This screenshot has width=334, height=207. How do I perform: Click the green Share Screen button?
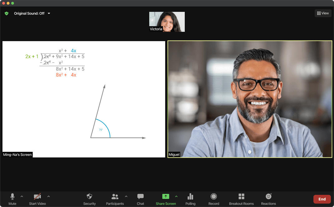tap(166, 199)
